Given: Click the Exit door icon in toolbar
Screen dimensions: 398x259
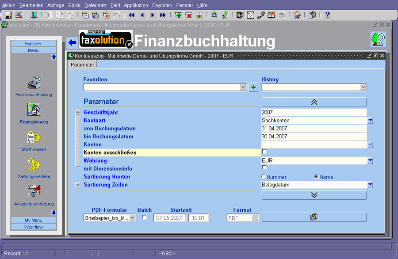Looking at the screenshot, I should [34, 15].
